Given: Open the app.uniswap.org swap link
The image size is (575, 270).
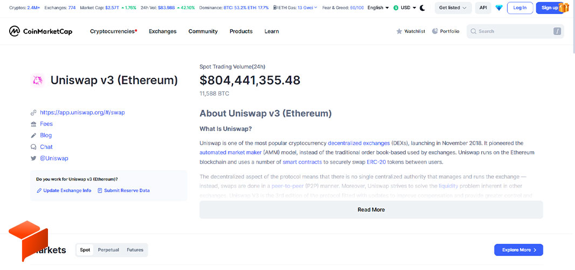Looking at the screenshot, I should tap(82, 112).
